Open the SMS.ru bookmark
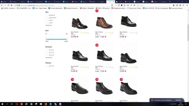The height and width of the screenshot is (106, 189). pyautogui.click(x=103, y=8)
